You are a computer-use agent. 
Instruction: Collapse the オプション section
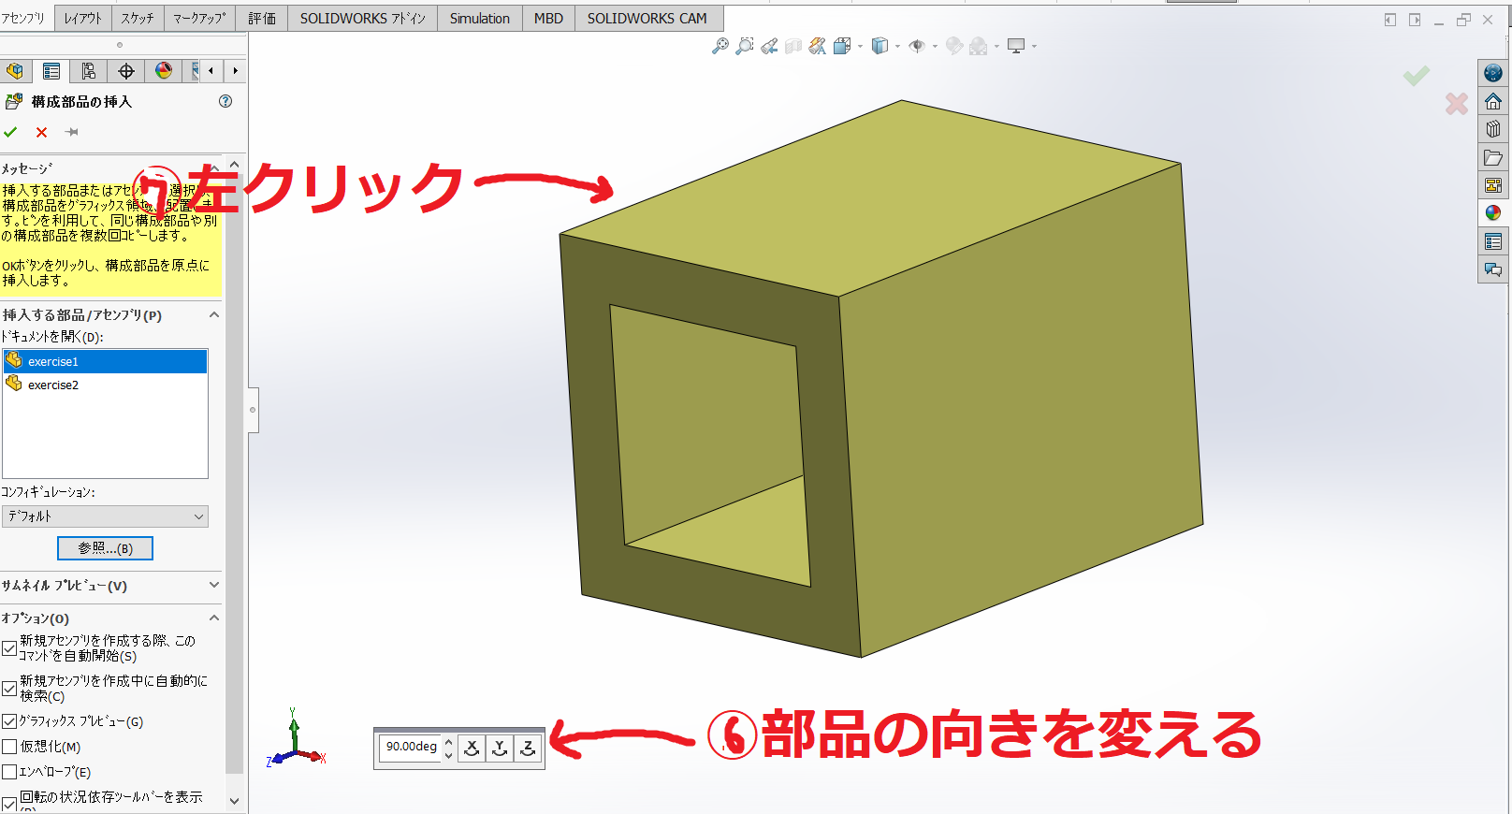(214, 618)
